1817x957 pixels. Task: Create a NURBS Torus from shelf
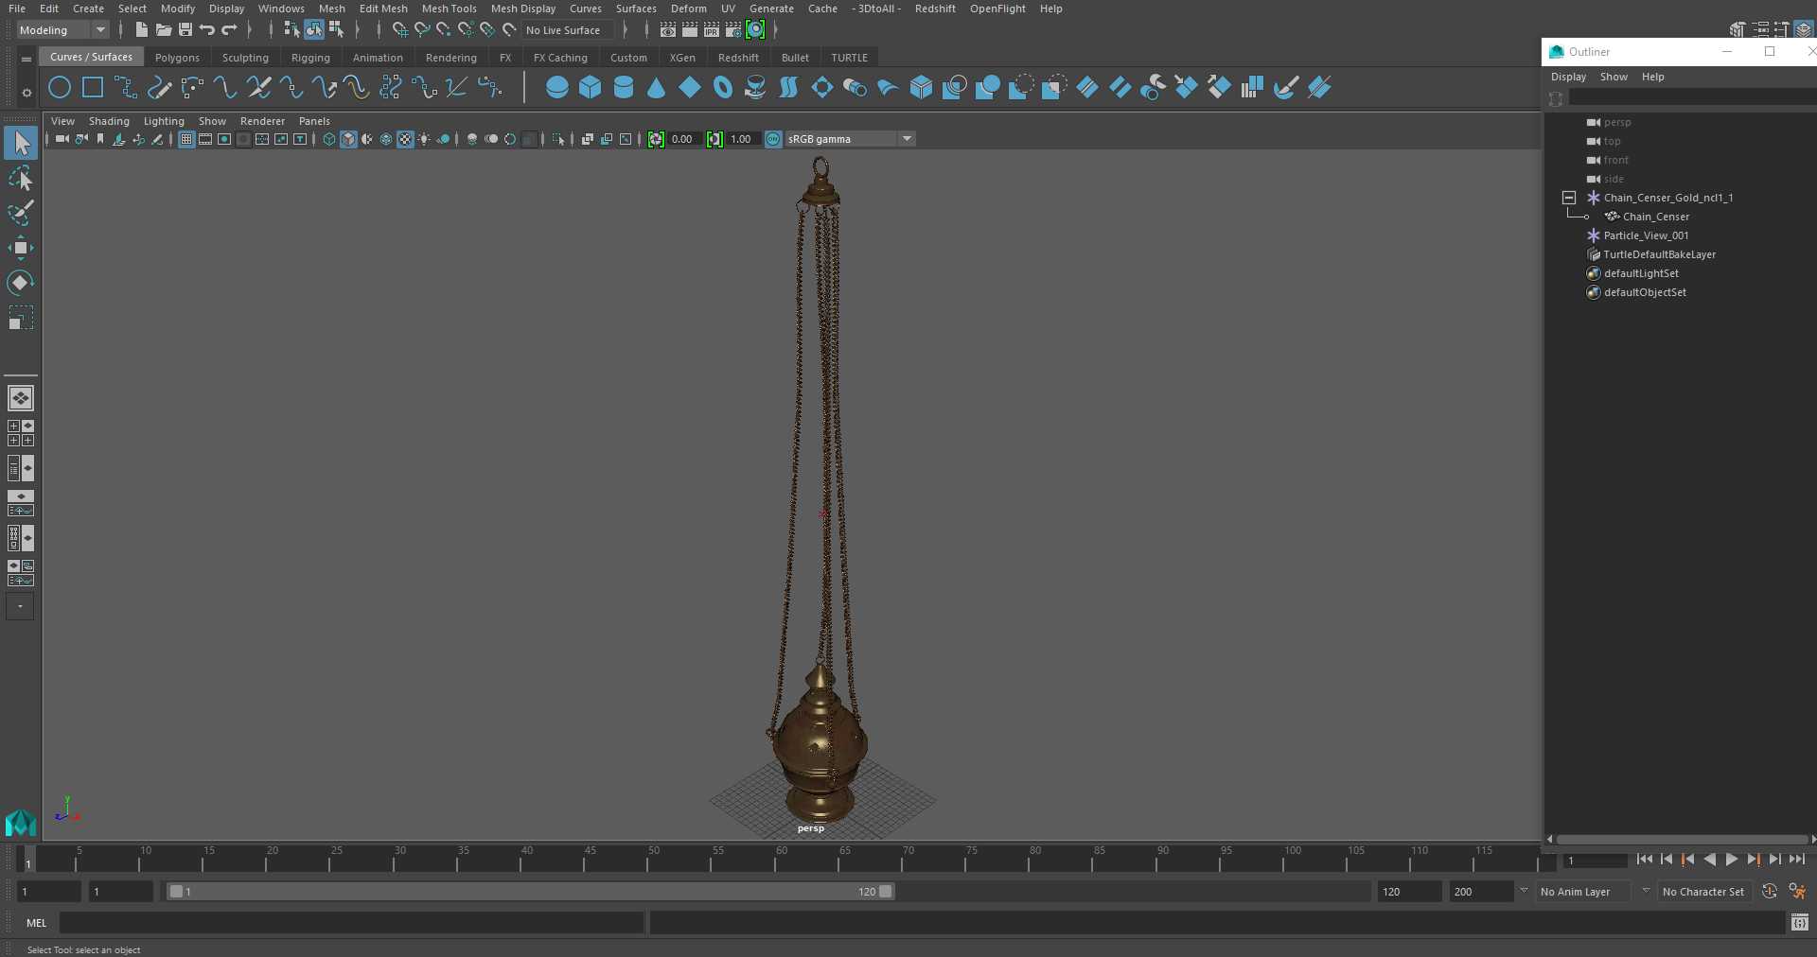[723, 88]
